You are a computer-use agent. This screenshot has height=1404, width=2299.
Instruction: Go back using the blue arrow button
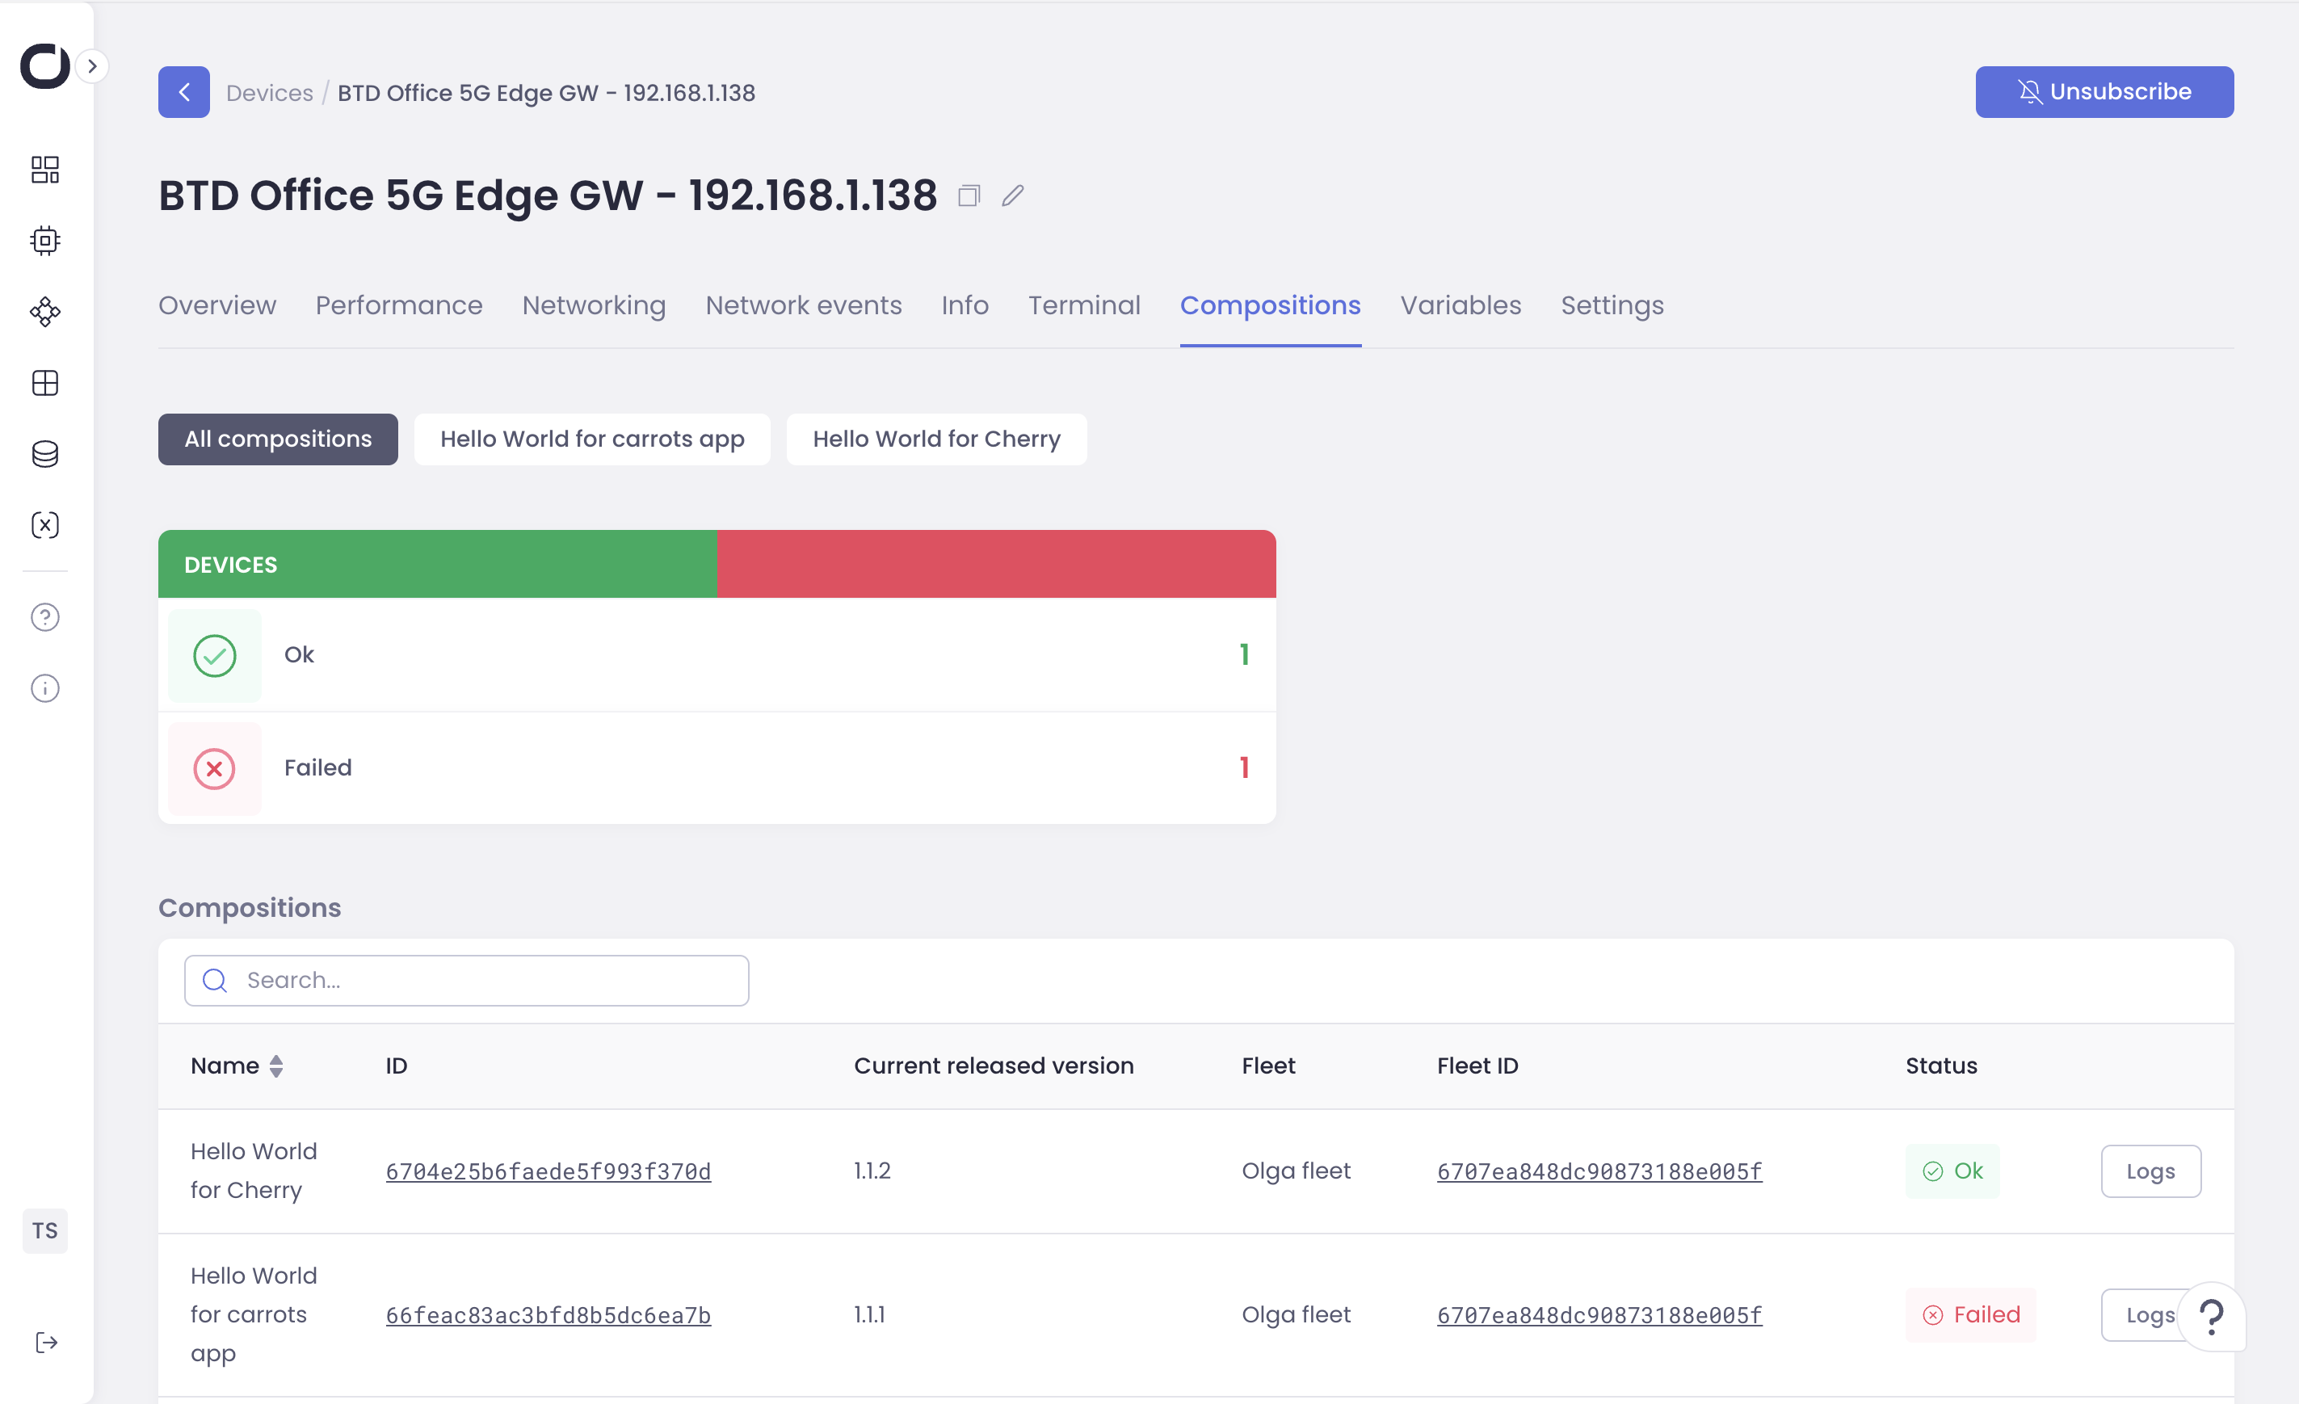[184, 92]
